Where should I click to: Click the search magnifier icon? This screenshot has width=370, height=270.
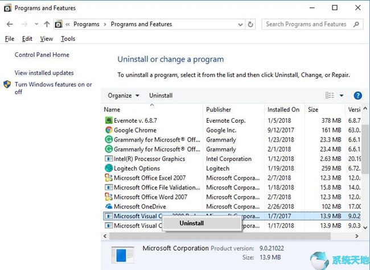[356, 24]
